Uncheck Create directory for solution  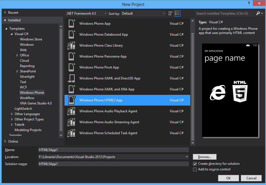pyautogui.click(x=195, y=164)
